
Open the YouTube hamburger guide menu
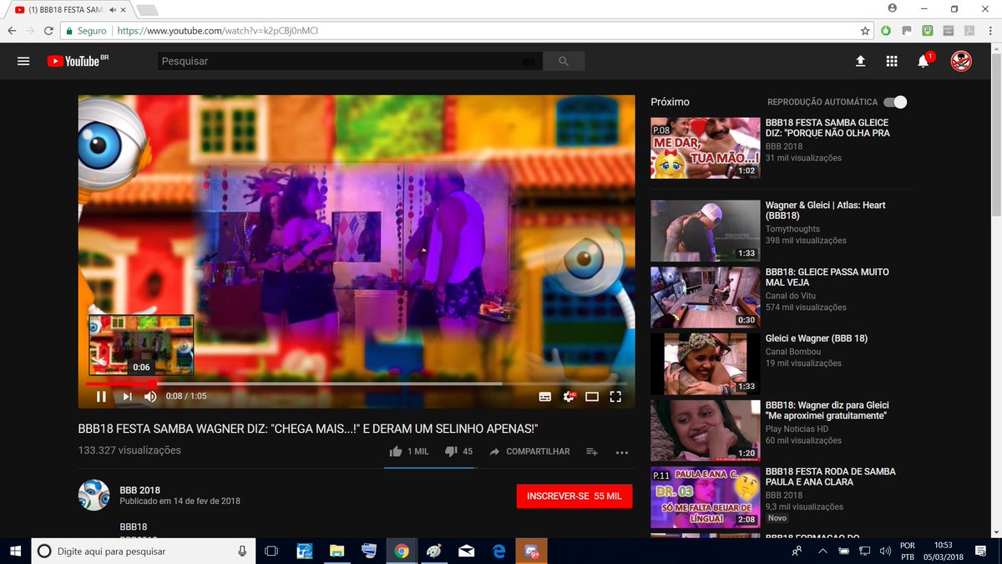coord(23,61)
